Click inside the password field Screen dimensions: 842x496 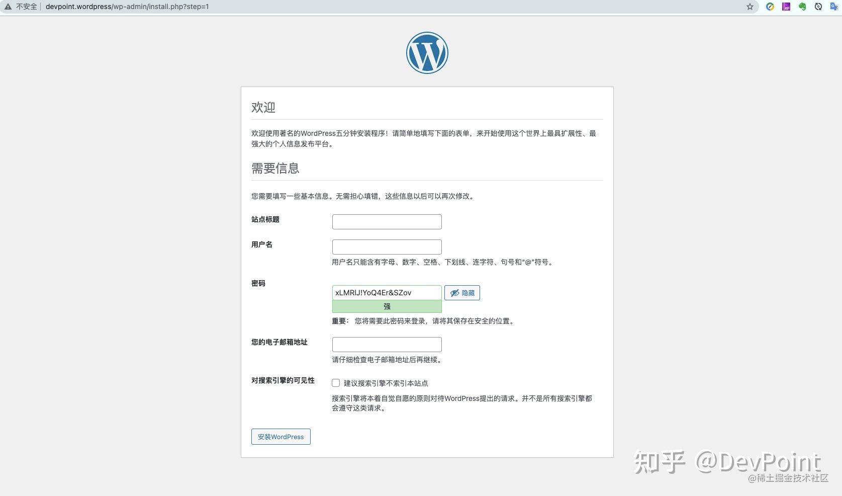click(387, 292)
